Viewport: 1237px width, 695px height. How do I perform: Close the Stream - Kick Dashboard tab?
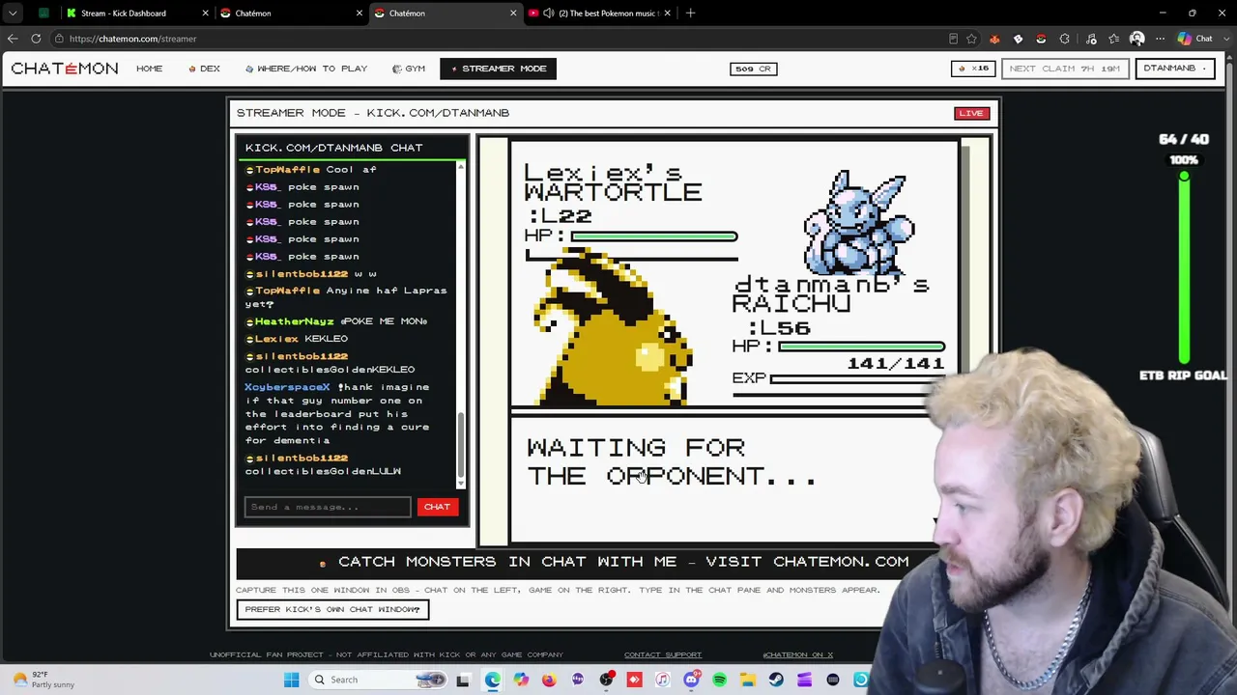coord(205,13)
